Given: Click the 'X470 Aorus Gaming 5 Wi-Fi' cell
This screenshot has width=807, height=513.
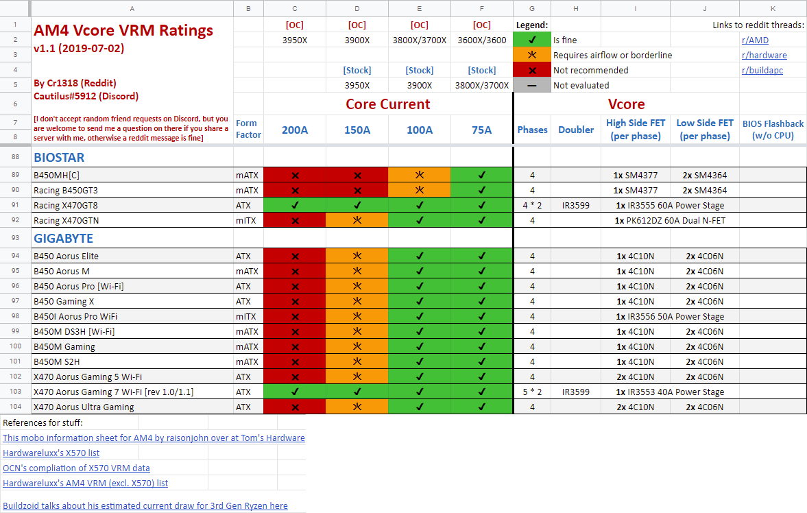Looking at the screenshot, I should click(132, 377).
